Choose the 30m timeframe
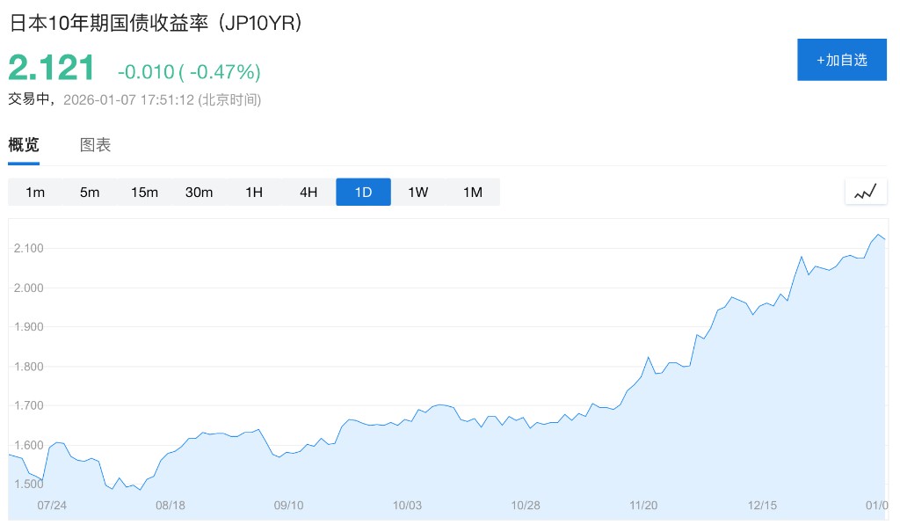900x532 pixels. click(x=199, y=192)
